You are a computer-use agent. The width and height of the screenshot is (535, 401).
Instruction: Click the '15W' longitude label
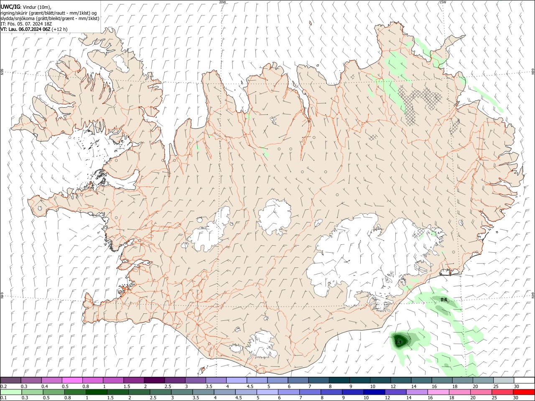(x=443, y=2)
